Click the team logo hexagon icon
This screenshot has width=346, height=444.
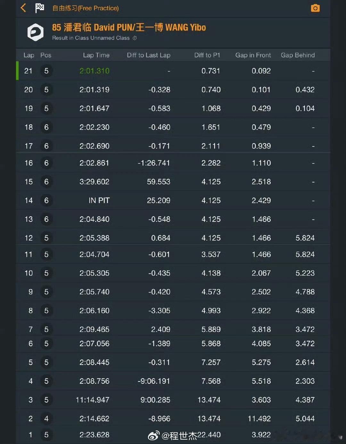35,32
